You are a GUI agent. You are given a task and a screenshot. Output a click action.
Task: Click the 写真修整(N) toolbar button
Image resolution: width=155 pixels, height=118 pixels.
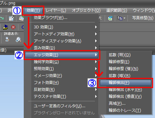[143, 18]
